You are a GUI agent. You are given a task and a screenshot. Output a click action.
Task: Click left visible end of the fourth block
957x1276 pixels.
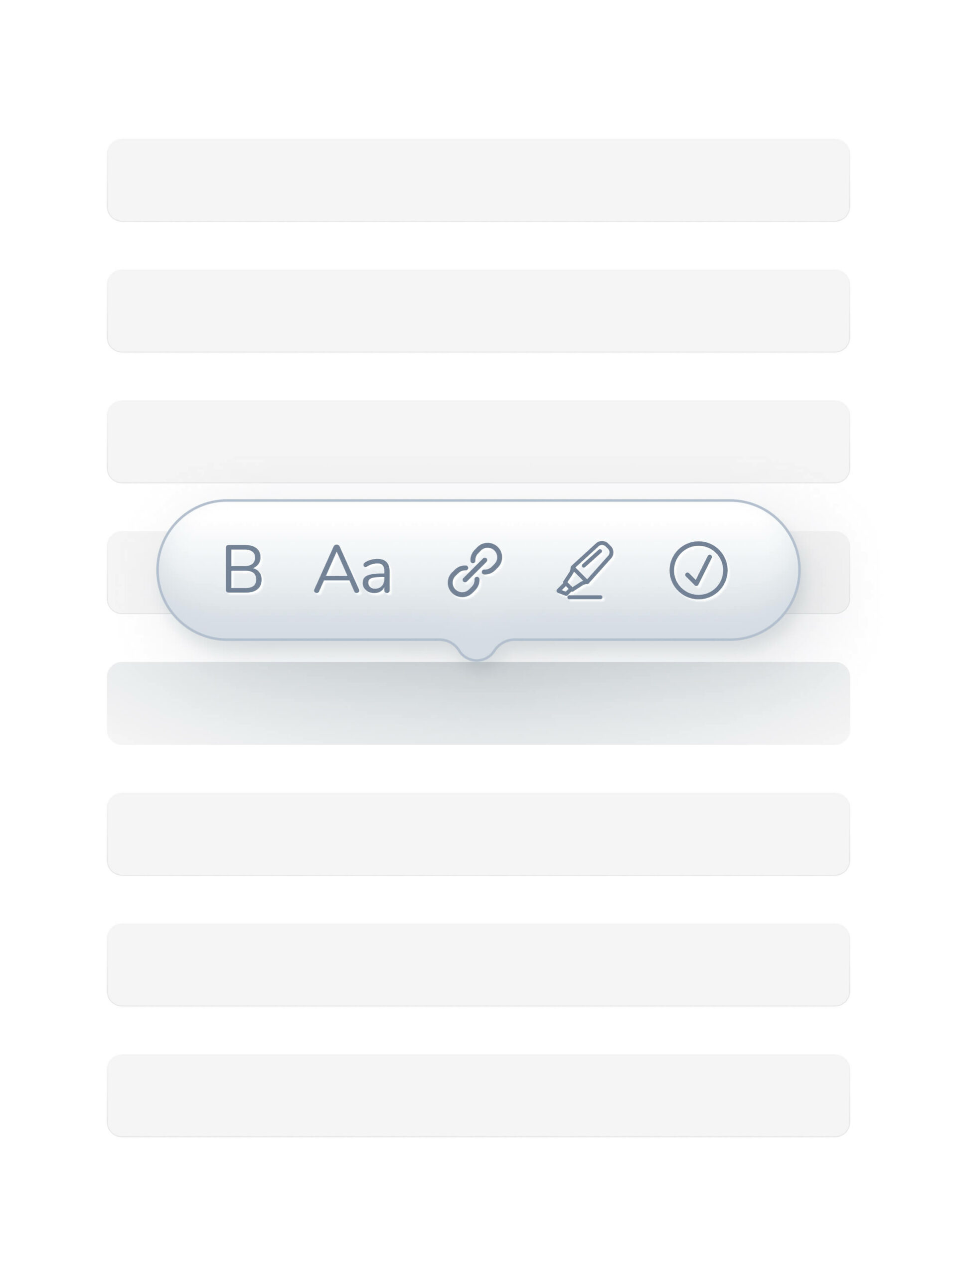point(131,572)
